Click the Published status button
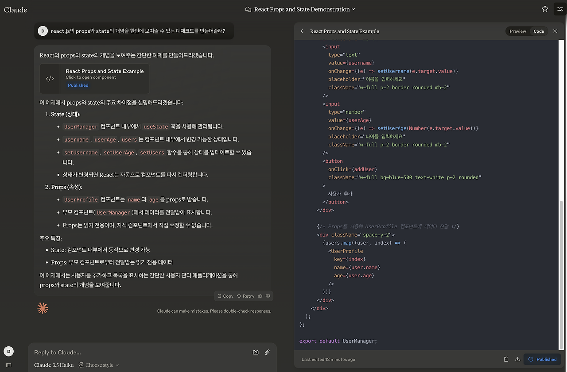This screenshot has height=372, width=567. (x=542, y=359)
